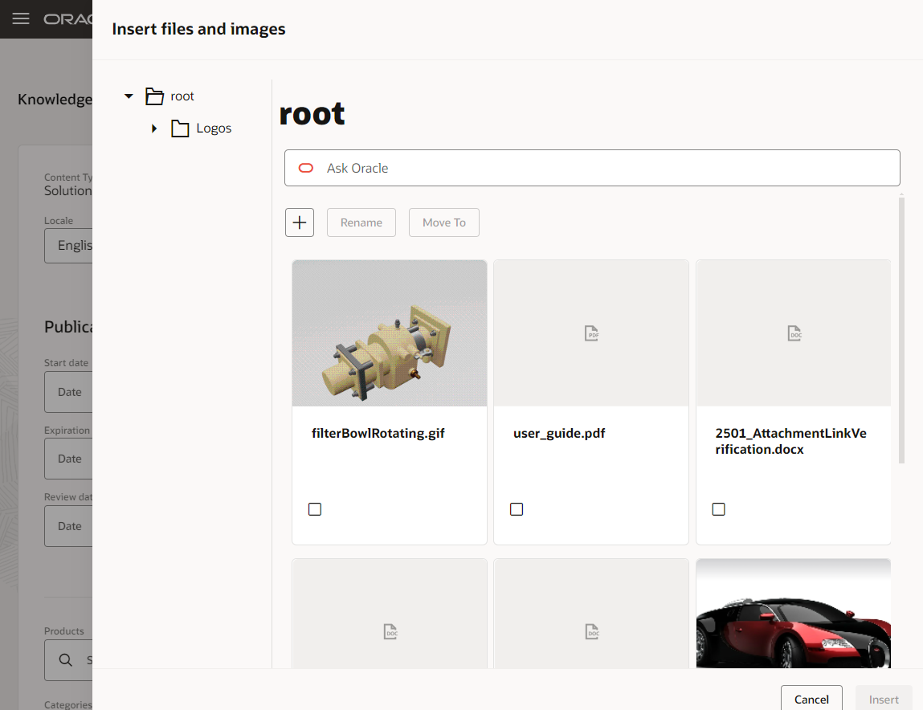
Task: Select root in the folder tree
Action: click(182, 96)
